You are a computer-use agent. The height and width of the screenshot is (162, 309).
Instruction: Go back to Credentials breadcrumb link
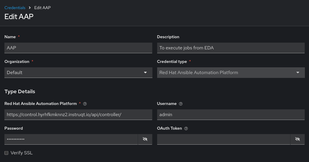click(15, 8)
